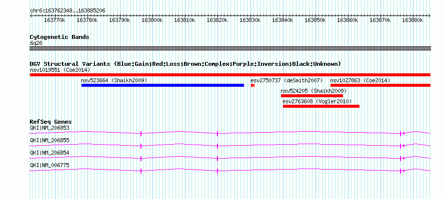Click the Cytogenetic Bands track title
The height and width of the screenshot is (199, 445).
[x=59, y=37]
